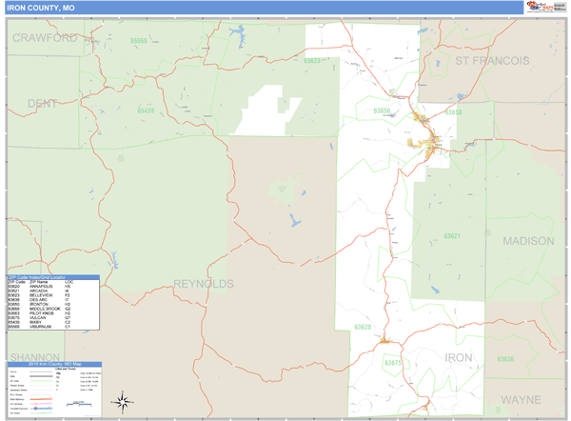Click the MarketMAPS logo in the header
Viewport: 571px width, 421px height.
click(x=538, y=7)
